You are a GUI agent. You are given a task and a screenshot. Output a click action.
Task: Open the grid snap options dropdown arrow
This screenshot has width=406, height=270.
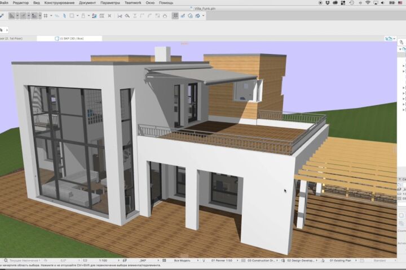[x=51, y=16]
